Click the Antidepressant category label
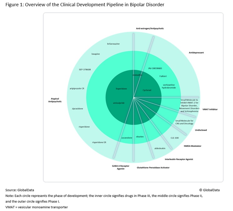Screen dimensions: 233x211 pos(197,53)
